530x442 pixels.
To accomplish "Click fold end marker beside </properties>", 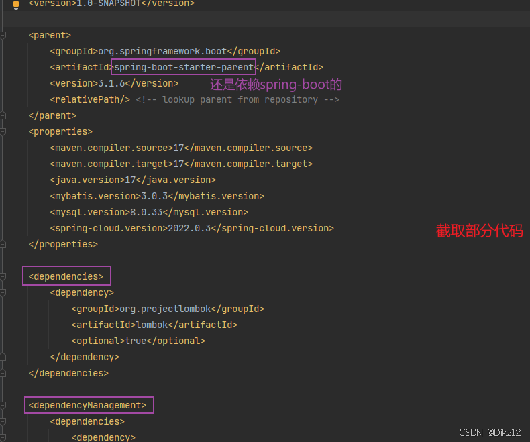I will point(3,244).
